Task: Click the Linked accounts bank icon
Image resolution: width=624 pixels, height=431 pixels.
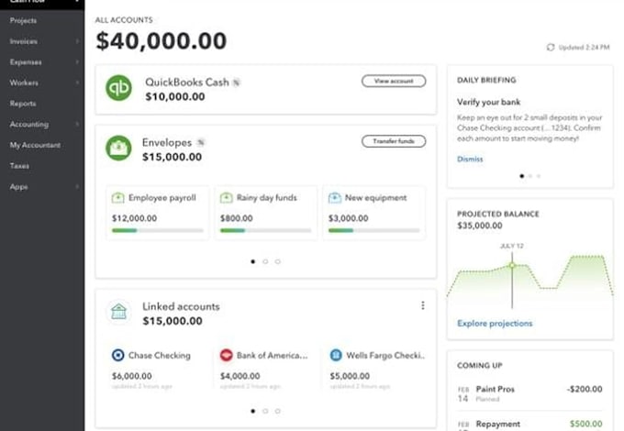Action: [118, 311]
